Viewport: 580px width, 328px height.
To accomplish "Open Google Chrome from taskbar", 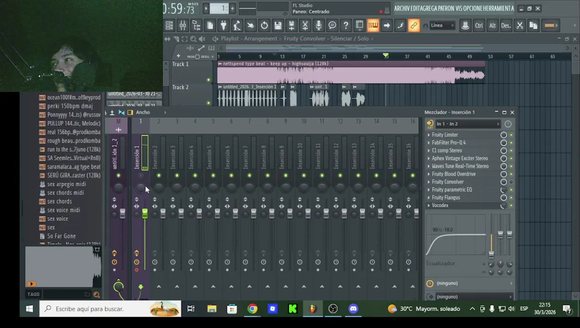I will click(x=252, y=309).
